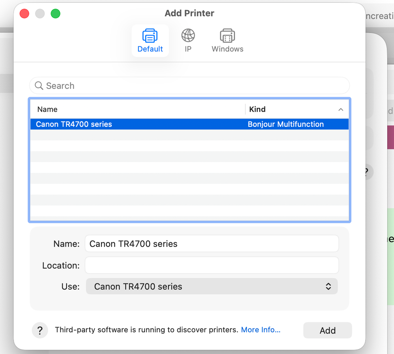This screenshot has width=394, height=354.
Task: Open the Use driver dropdown
Action: (212, 286)
